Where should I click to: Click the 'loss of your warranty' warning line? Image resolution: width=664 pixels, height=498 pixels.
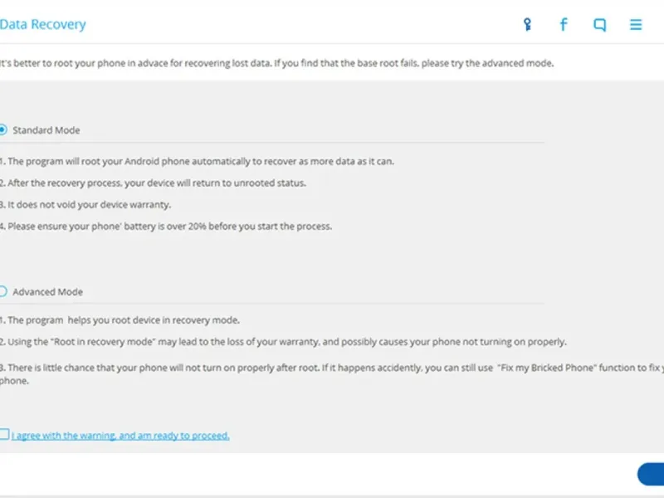click(x=284, y=342)
